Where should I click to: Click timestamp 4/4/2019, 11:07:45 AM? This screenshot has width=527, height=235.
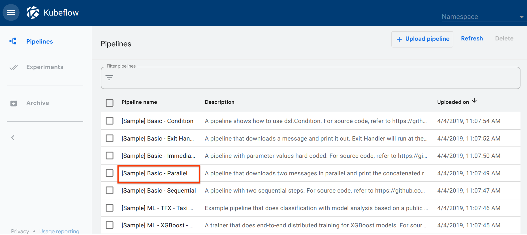pos(469,225)
